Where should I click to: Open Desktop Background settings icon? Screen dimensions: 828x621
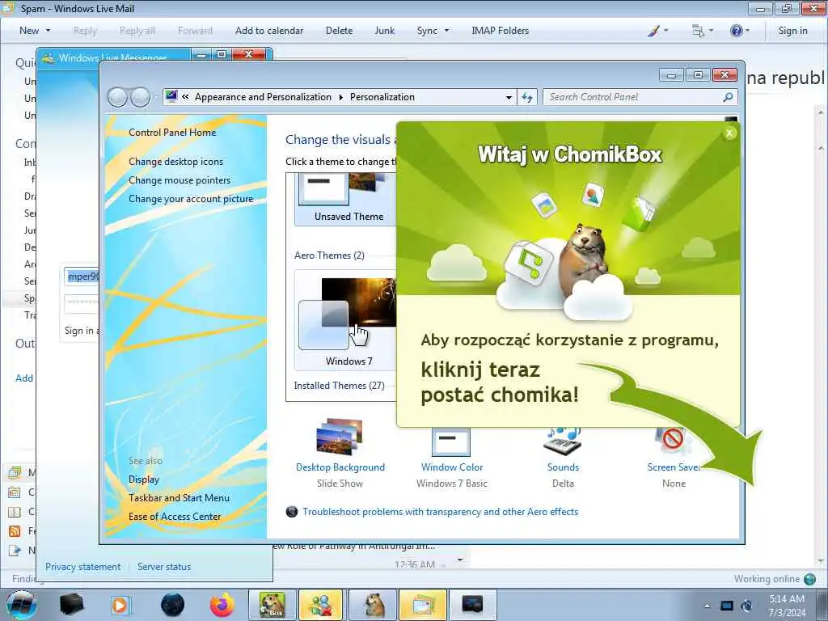coord(340,437)
